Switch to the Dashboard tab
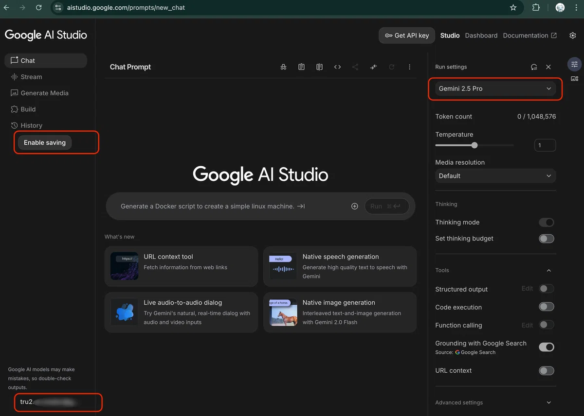The height and width of the screenshot is (416, 584). pos(481,35)
